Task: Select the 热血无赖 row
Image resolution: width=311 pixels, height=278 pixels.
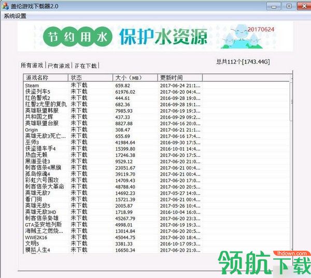Action: [x=157, y=155]
